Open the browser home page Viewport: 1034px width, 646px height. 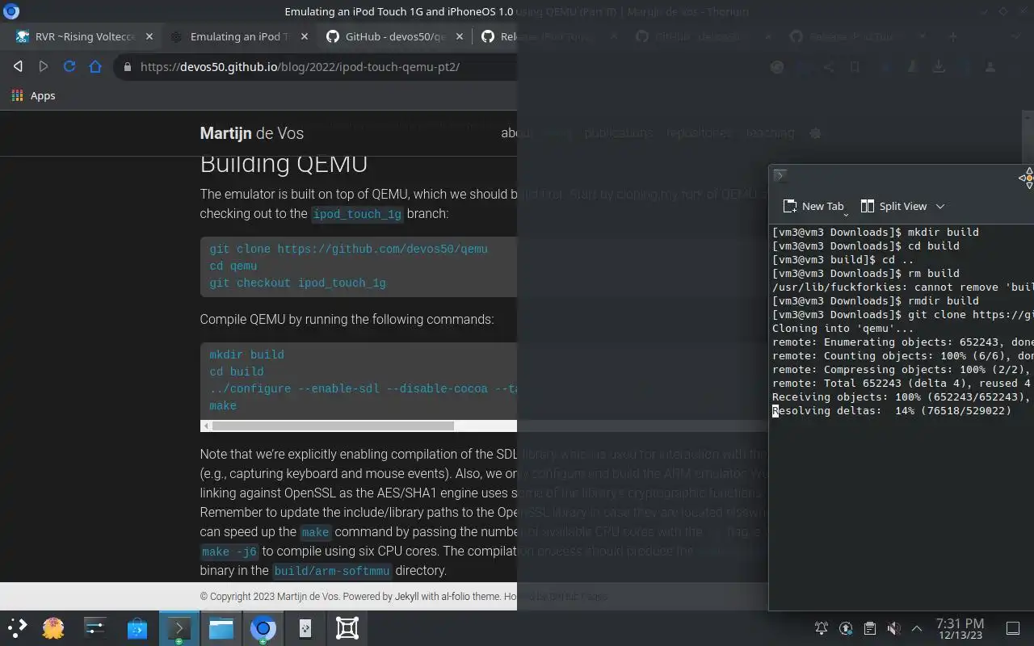tap(95, 67)
